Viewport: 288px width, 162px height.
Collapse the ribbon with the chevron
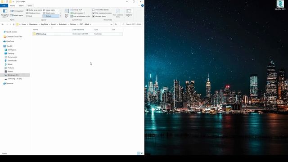point(139,6)
